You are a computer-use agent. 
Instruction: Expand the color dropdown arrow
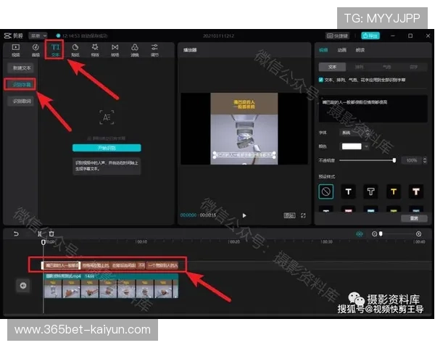(366, 146)
